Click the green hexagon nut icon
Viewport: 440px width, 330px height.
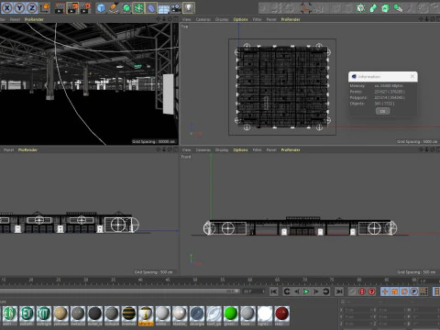click(386, 8)
